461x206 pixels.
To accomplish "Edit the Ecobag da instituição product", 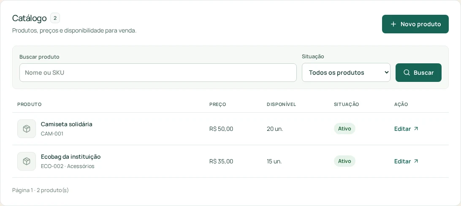I will point(406,161).
